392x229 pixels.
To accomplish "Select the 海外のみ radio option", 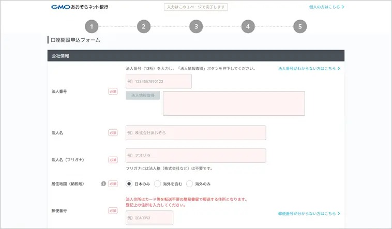I will (190, 184).
